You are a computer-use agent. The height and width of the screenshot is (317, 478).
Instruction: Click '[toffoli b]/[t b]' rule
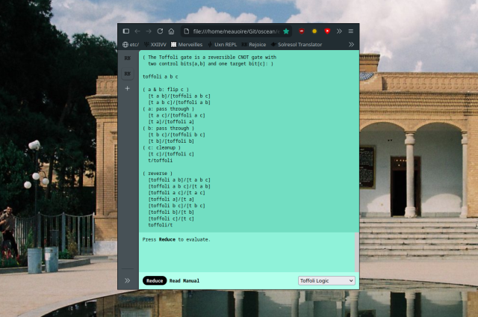coord(171,212)
